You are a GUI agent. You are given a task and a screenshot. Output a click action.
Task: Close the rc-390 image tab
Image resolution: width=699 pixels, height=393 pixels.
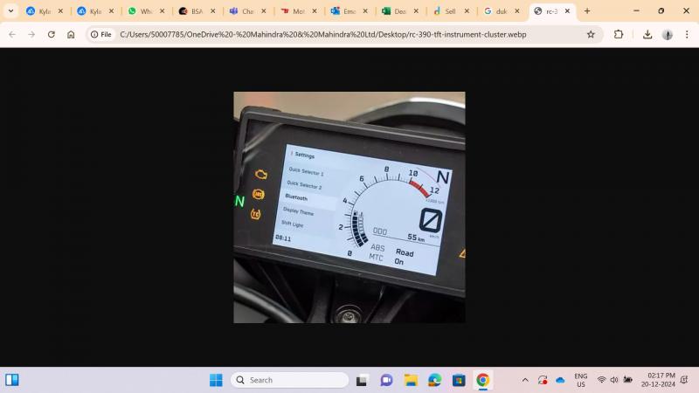[x=568, y=11]
